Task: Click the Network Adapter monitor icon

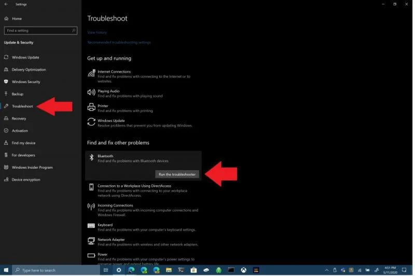Action: click(x=91, y=241)
